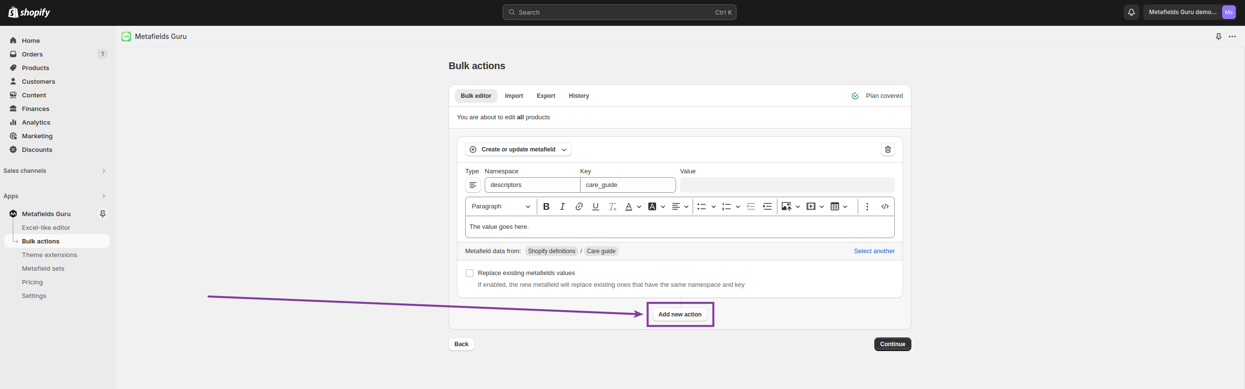Underline the selected text
This screenshot has height=389, width=1245.
[x=595, y=206]
